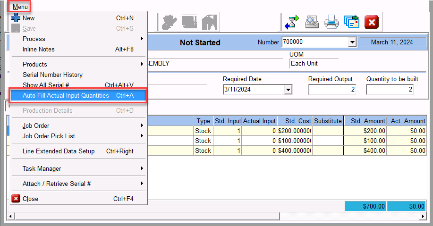Select Inline Notes from the menu
Image resolution: width=433 pixels, height=226 pixels.
click(39, 49)
